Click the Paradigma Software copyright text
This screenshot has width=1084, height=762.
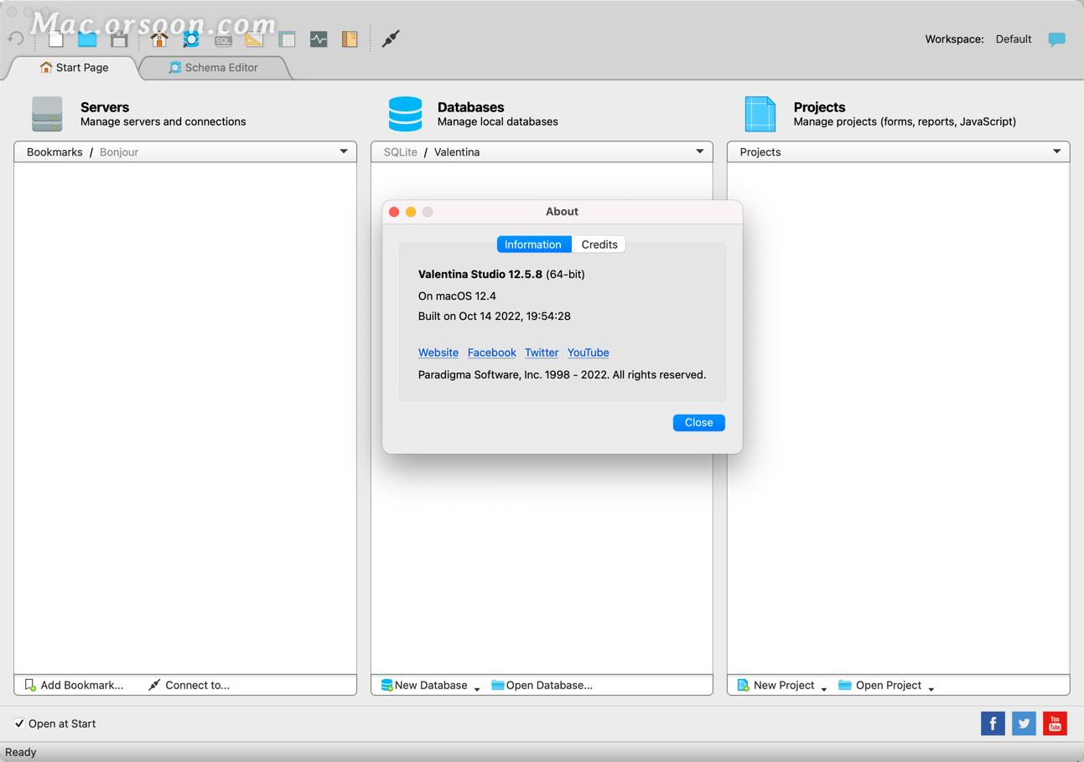click(x=562, y=374)
